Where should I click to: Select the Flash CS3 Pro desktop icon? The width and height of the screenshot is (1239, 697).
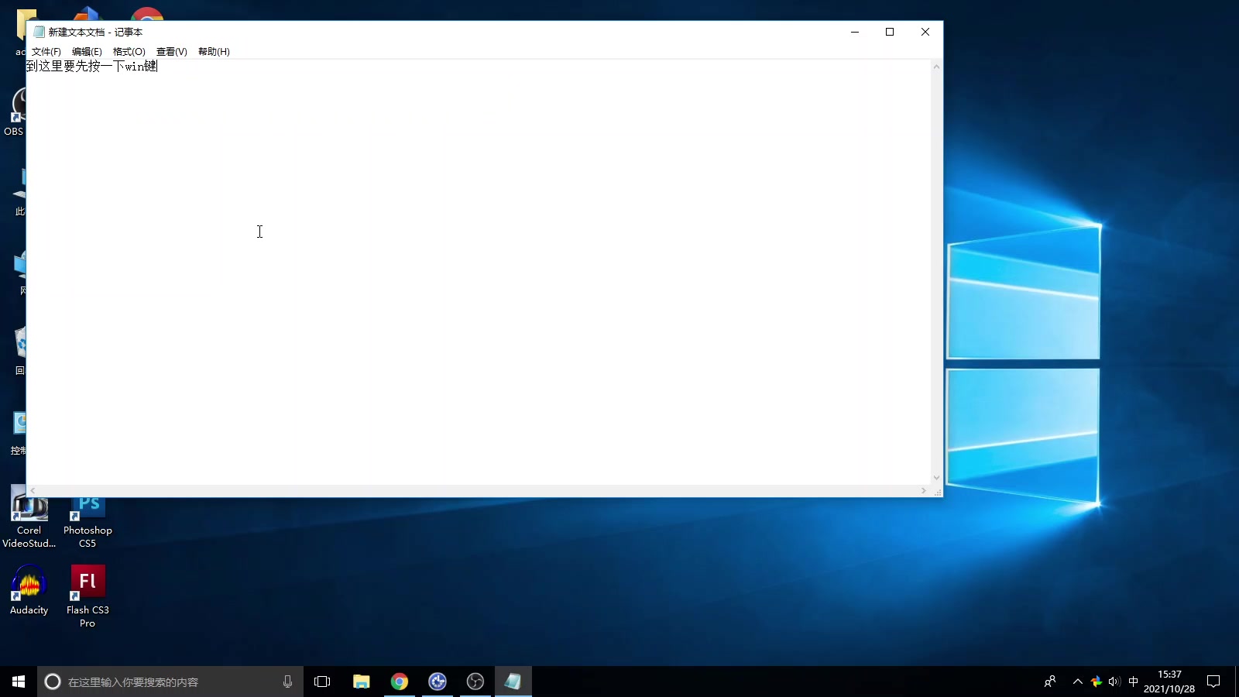point(88,596)
